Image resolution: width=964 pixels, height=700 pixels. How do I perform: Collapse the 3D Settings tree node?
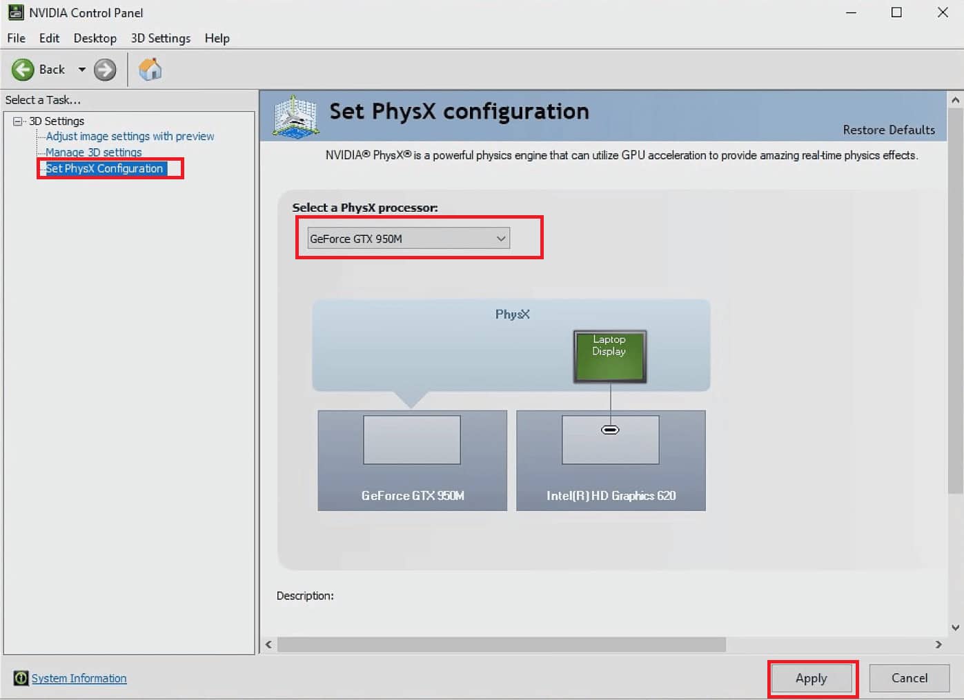tap(18, 121)
